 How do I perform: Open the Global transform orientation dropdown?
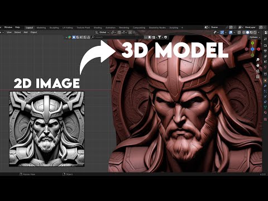point(102,32)
